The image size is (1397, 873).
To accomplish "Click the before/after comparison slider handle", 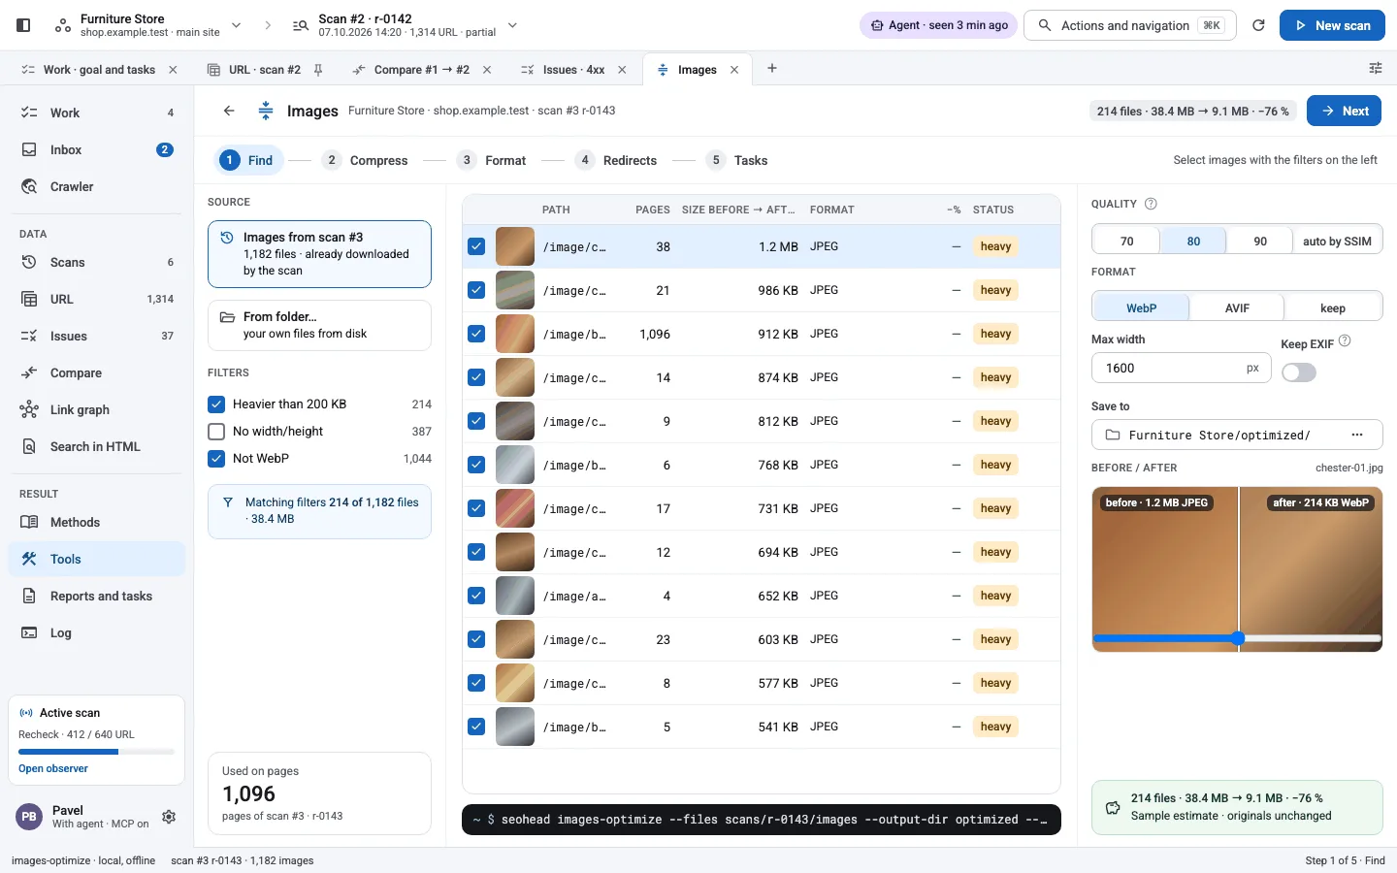I will tap(1239, 638).
